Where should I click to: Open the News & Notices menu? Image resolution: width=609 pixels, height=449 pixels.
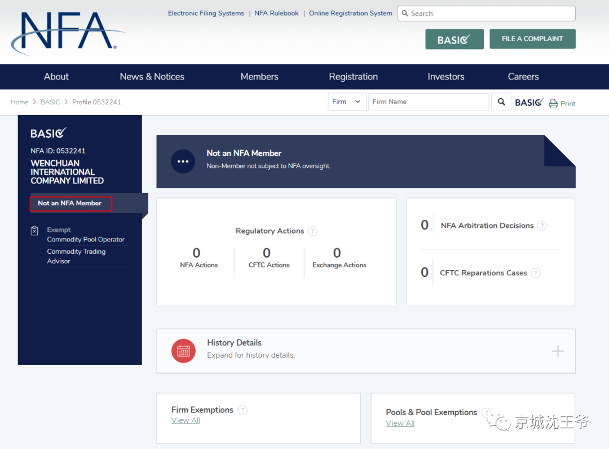pos(152,77)
